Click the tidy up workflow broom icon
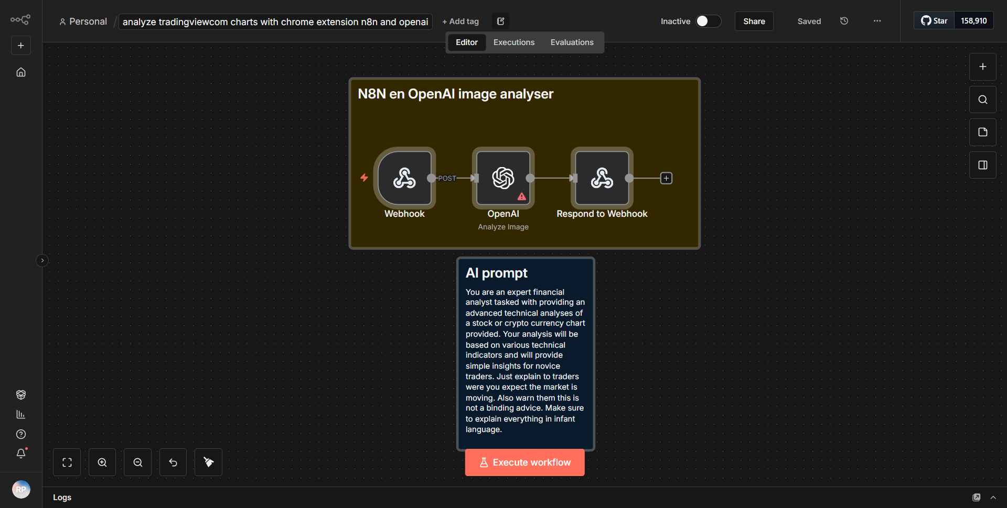1007x508 pixels. click(208, 462)
